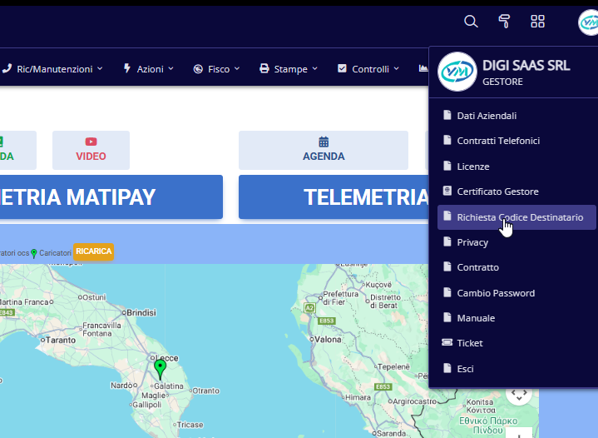Click the GESTORE role label
Viewport: 598px width, 438px height.
click(502, 82)
